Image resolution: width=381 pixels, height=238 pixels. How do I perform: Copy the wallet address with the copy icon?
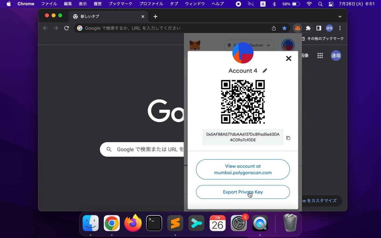click(288, 138)
